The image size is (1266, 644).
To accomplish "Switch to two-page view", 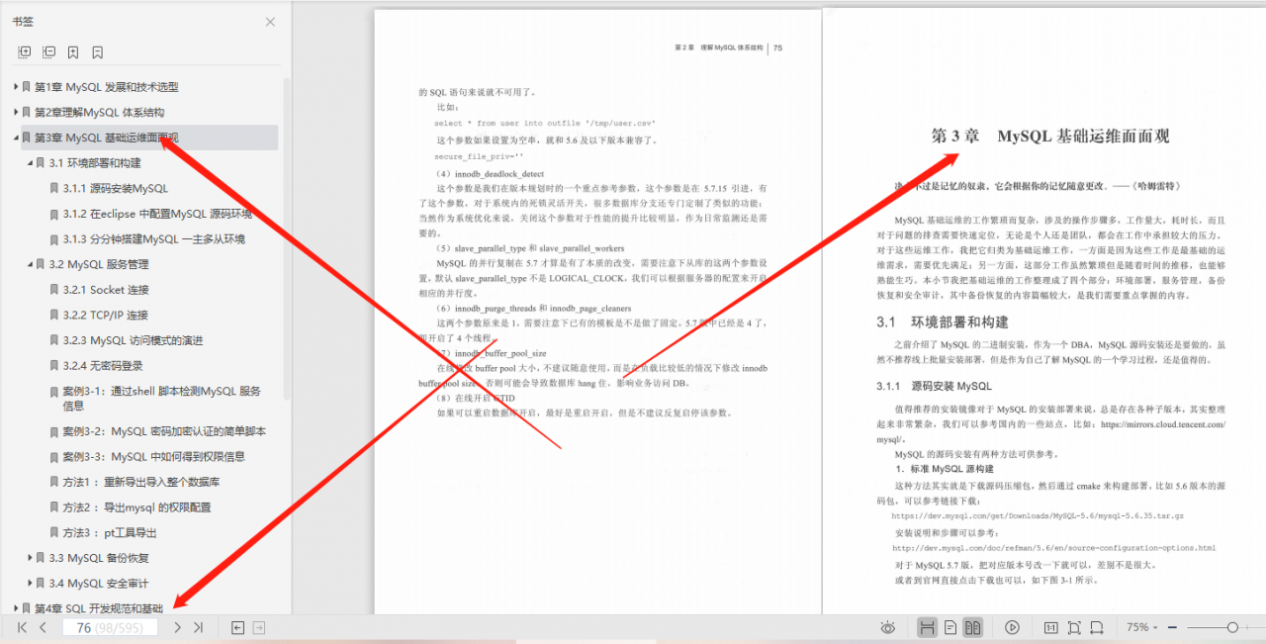I will click(973, 627).
